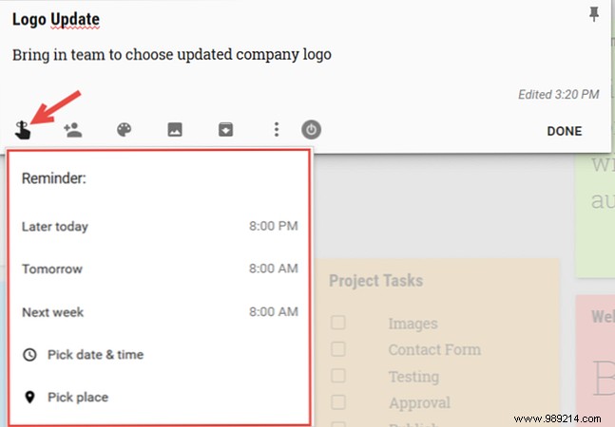Click the round power icon in toolbar

[x=311, y=130]
